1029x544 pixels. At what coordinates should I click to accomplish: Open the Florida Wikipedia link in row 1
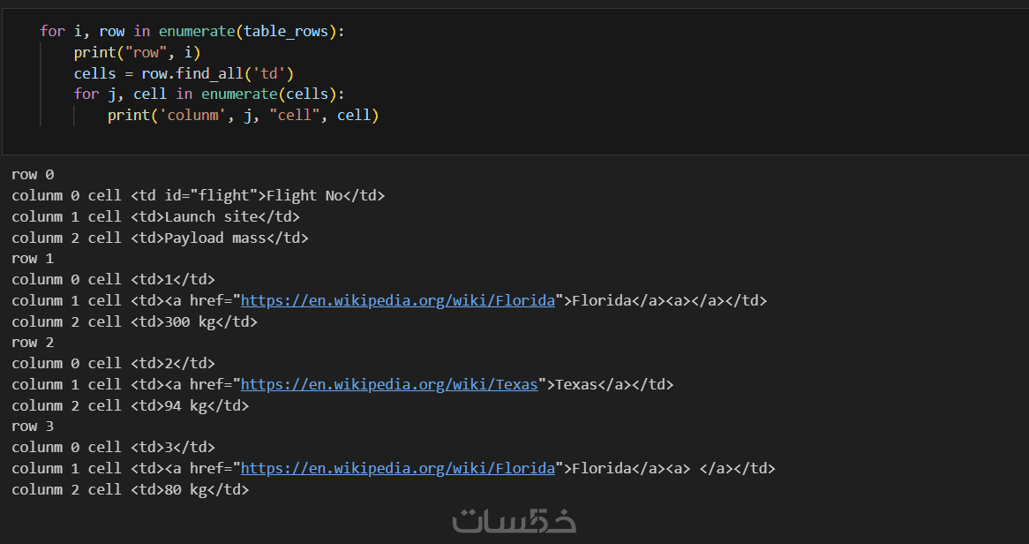click(x=397, y=300)
